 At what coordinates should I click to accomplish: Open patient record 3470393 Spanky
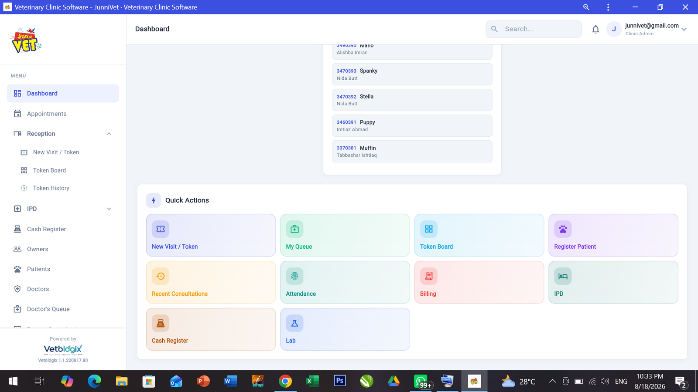412,74
